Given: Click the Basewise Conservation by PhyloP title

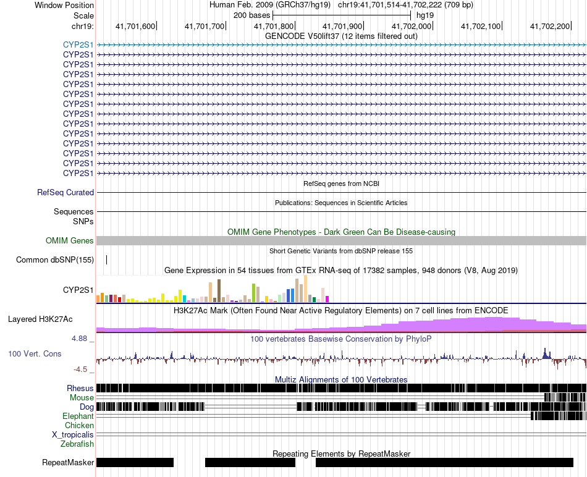Looking at the screenshot, I should pyautogui.click(x=341, y=339).
